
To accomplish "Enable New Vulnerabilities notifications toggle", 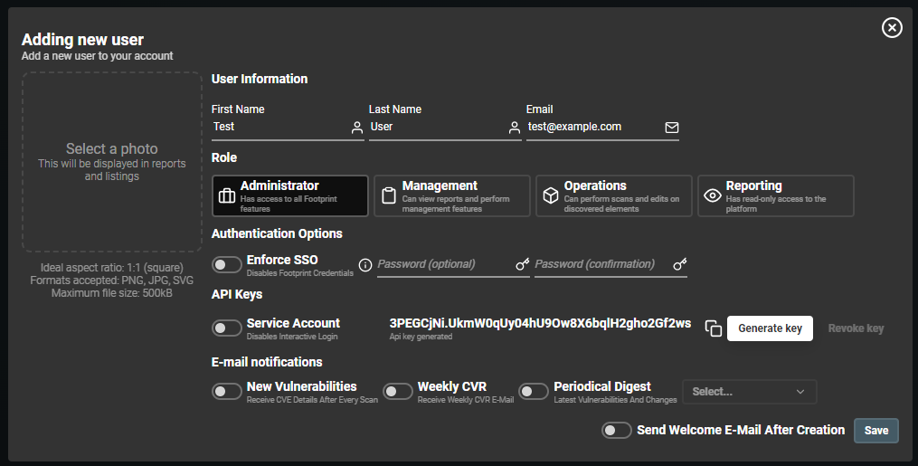I will 226,391.
